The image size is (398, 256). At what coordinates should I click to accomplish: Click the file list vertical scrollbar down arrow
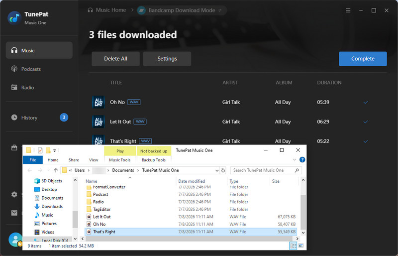coord(303,233)
